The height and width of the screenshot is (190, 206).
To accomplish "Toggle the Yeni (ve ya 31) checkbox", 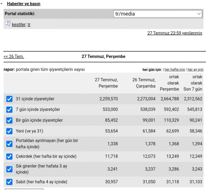I will 9,131.
